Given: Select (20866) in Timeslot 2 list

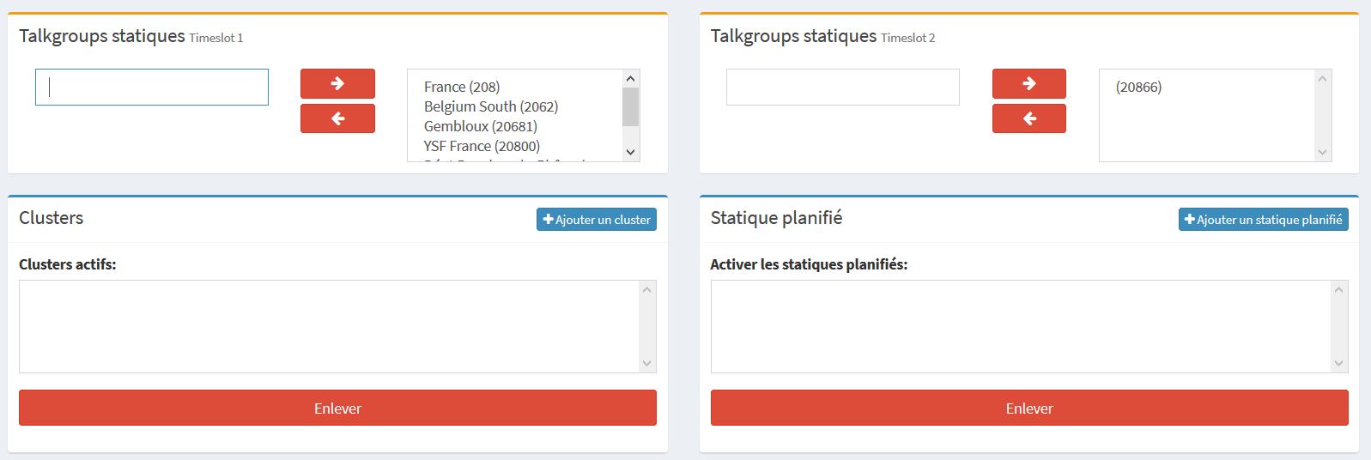Looking at the screenshot, I should (1138, 87).
